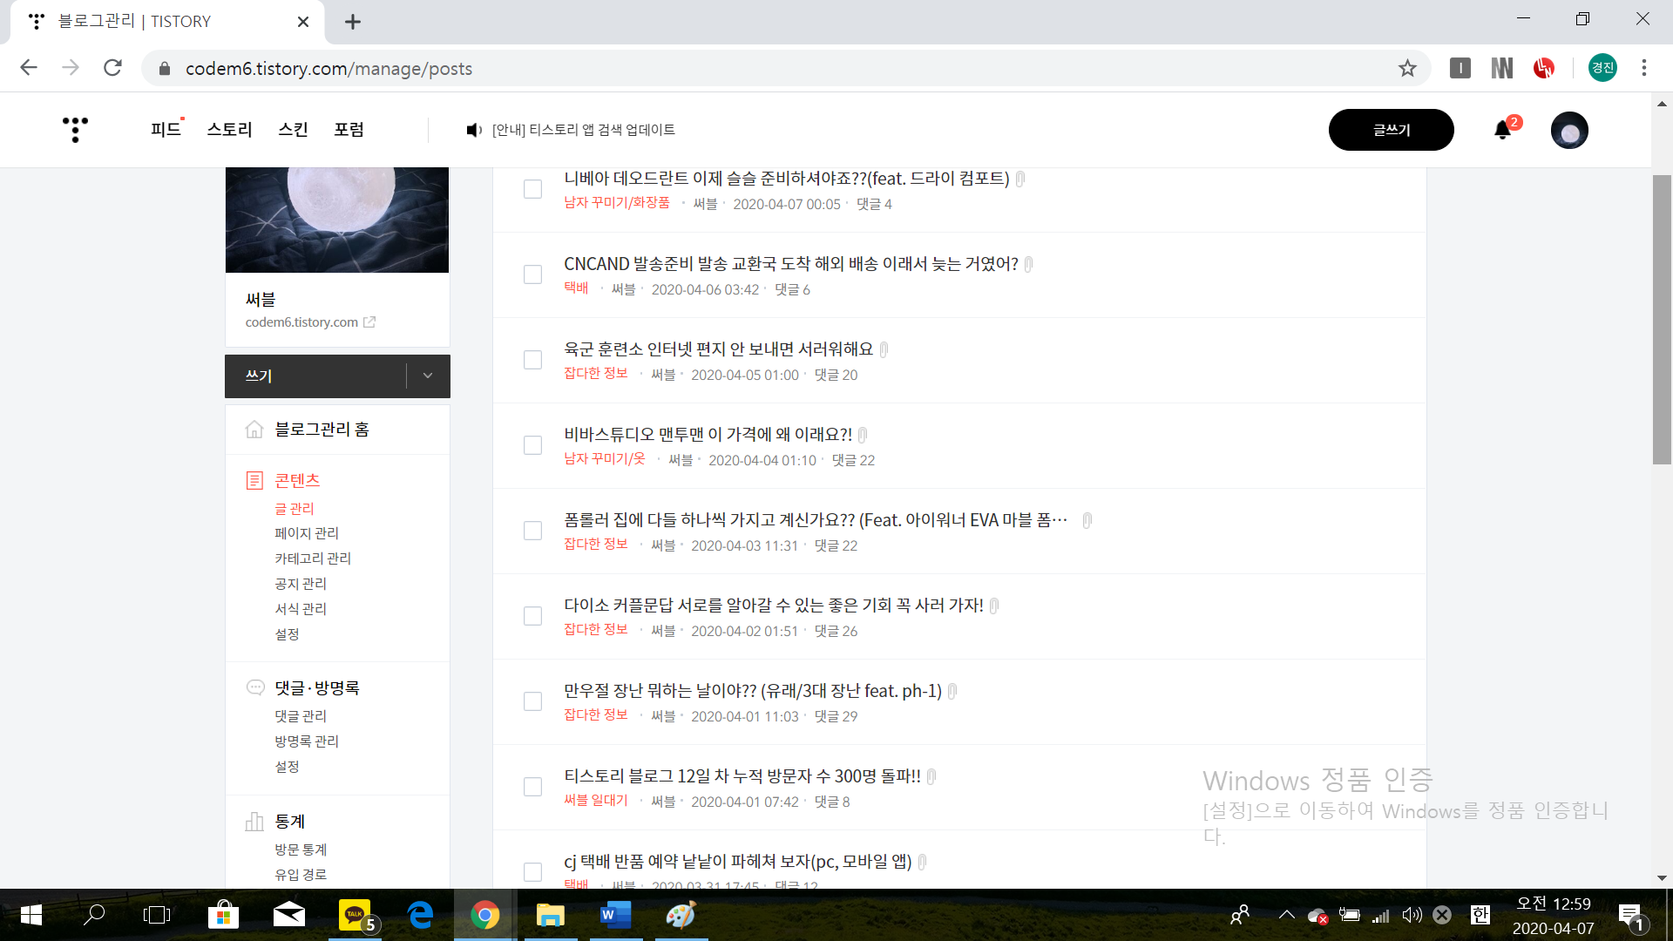Open the notification bell icon

click(x=1502, y=130)
